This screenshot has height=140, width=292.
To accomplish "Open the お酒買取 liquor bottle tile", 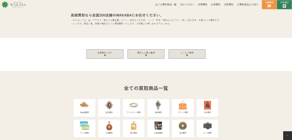I will 109,128.
